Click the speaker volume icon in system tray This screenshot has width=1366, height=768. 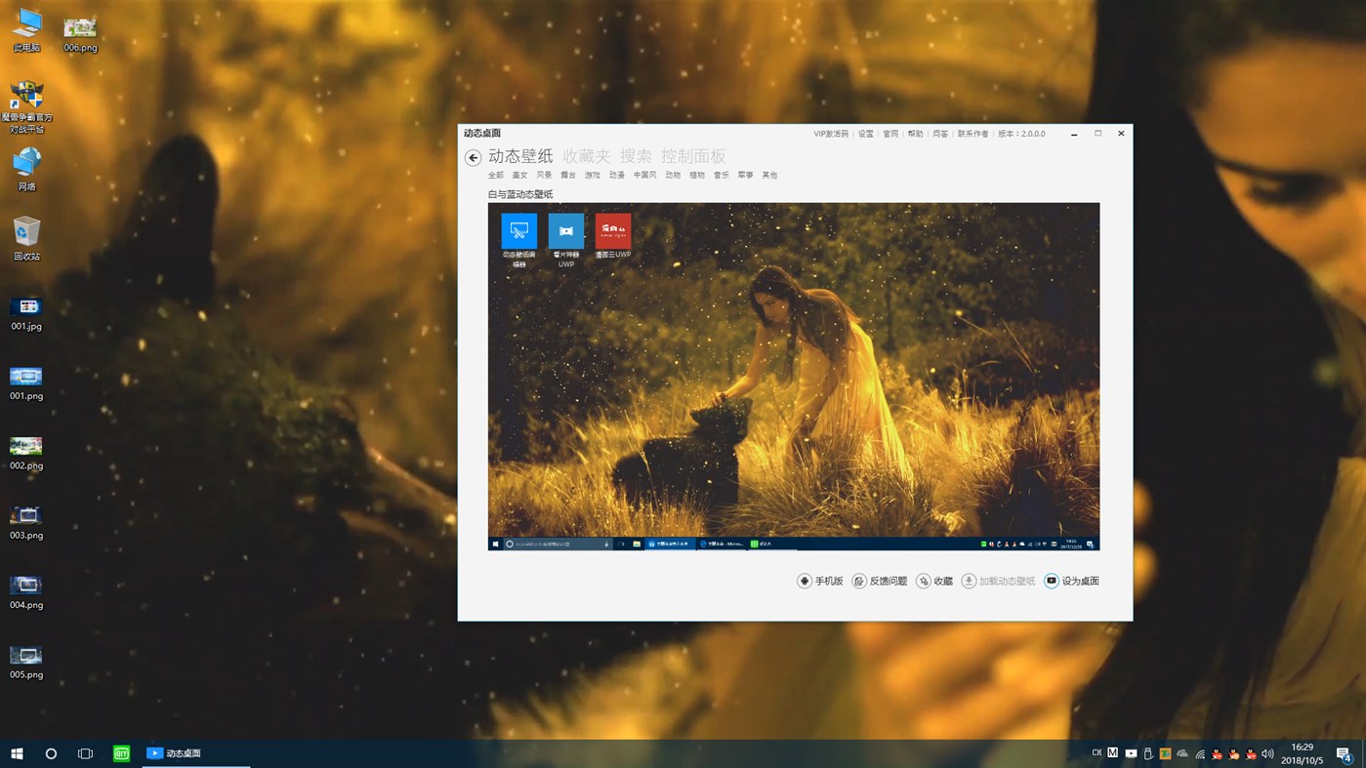tap(1267, 752)
